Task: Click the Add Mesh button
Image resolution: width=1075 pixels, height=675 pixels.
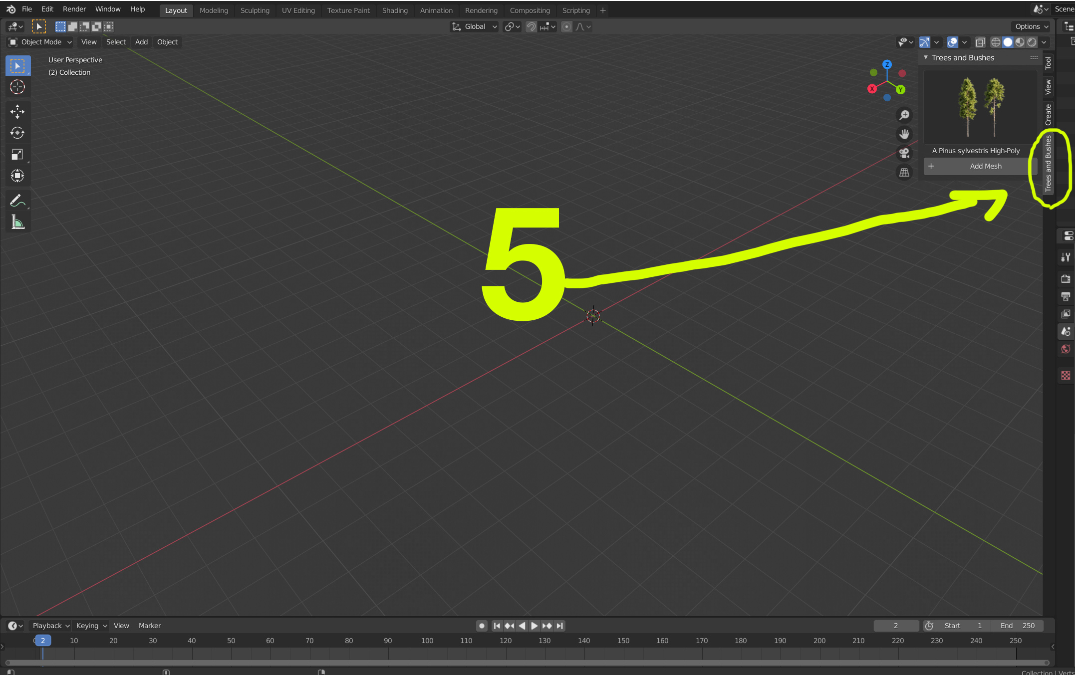Action: pos(980,166)
